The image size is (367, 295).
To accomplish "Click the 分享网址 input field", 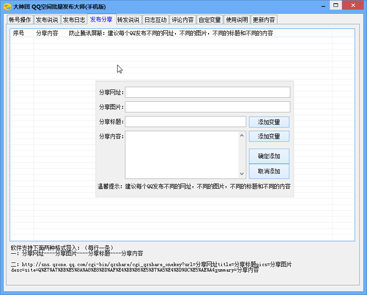I will [x=208, y=92].
